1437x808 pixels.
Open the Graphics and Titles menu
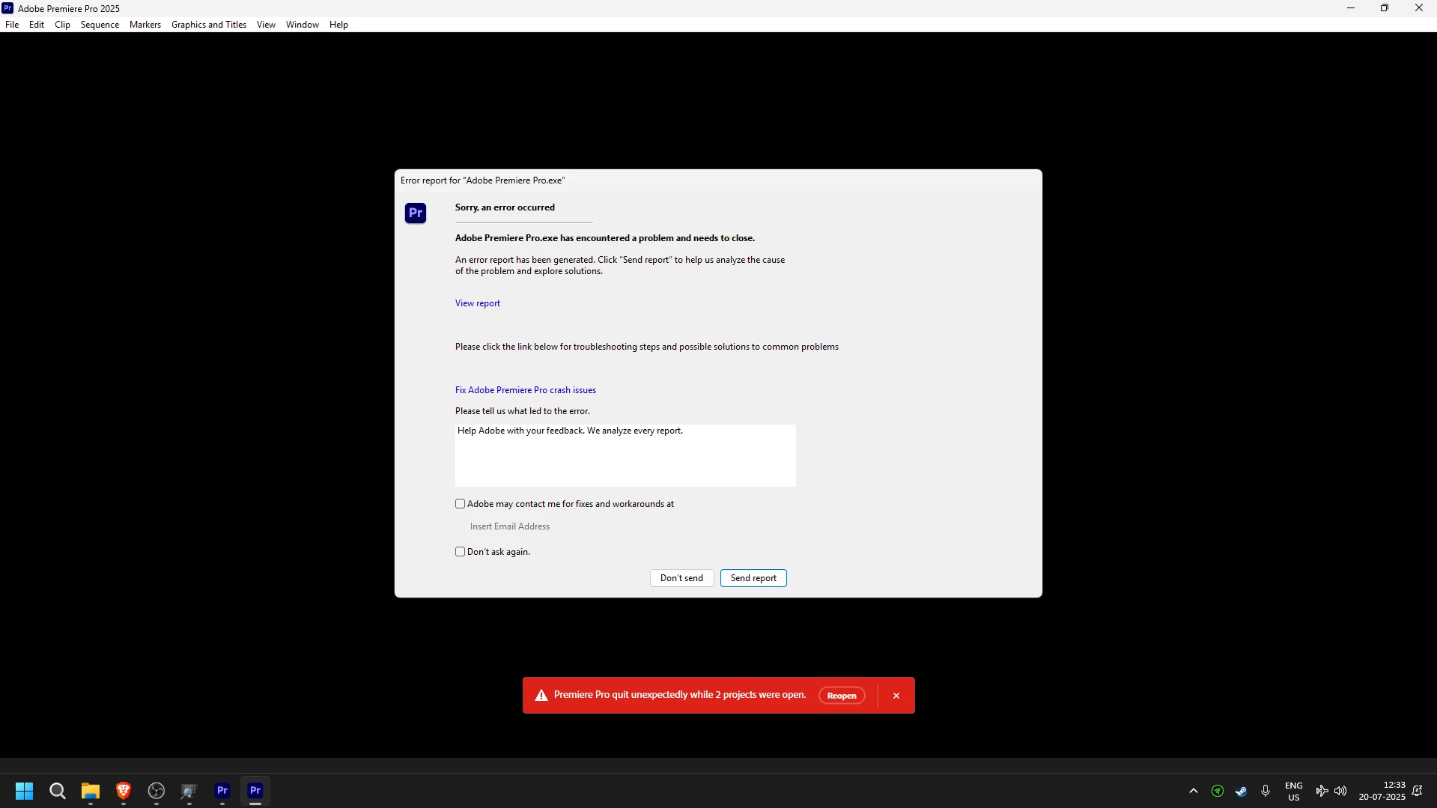(x=209, y=25)
